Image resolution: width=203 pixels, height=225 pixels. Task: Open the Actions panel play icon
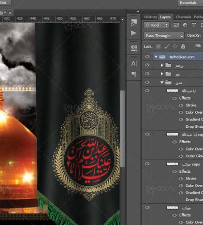pos(134,33)
